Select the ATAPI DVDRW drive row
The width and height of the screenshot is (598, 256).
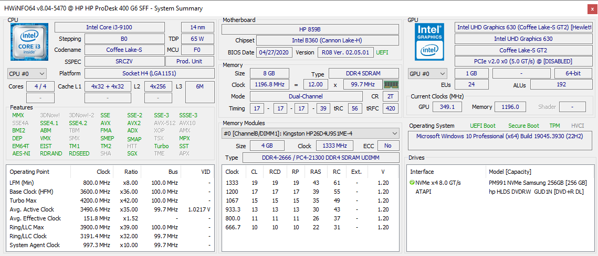[501, 192]
